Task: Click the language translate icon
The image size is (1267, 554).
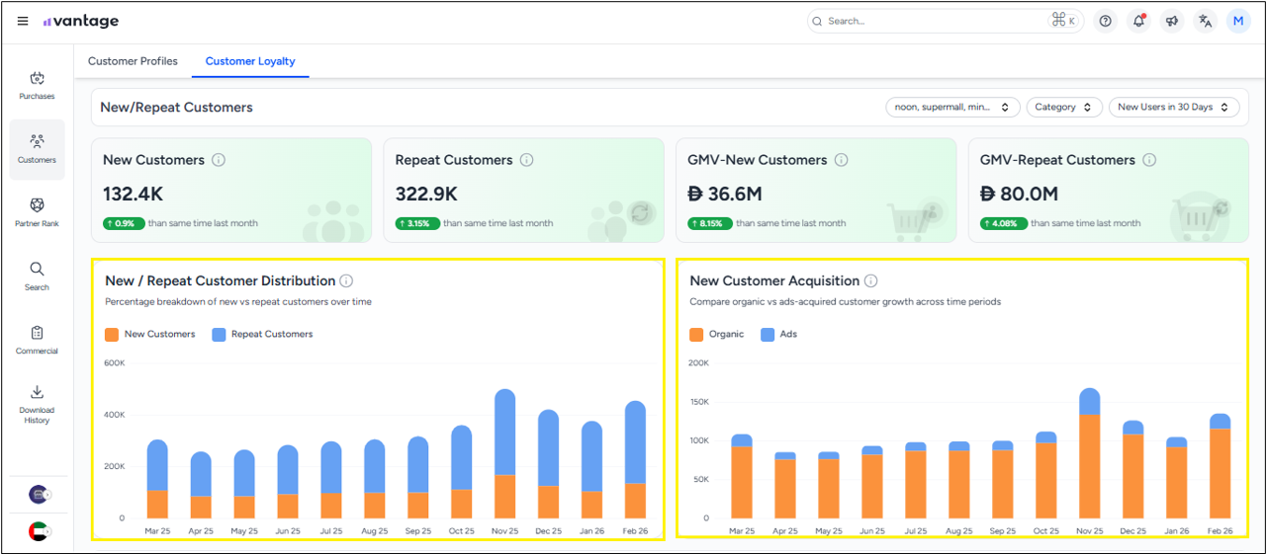Action: click(x=1205, y=21)
